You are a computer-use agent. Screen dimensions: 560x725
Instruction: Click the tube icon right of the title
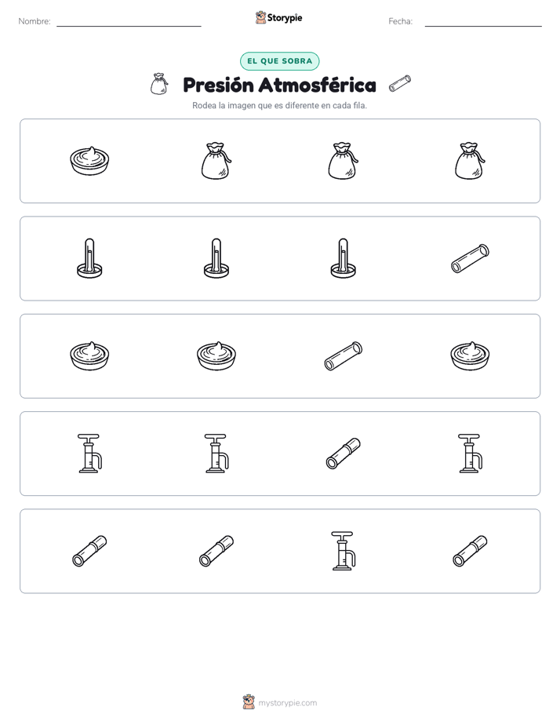[400, 84]
